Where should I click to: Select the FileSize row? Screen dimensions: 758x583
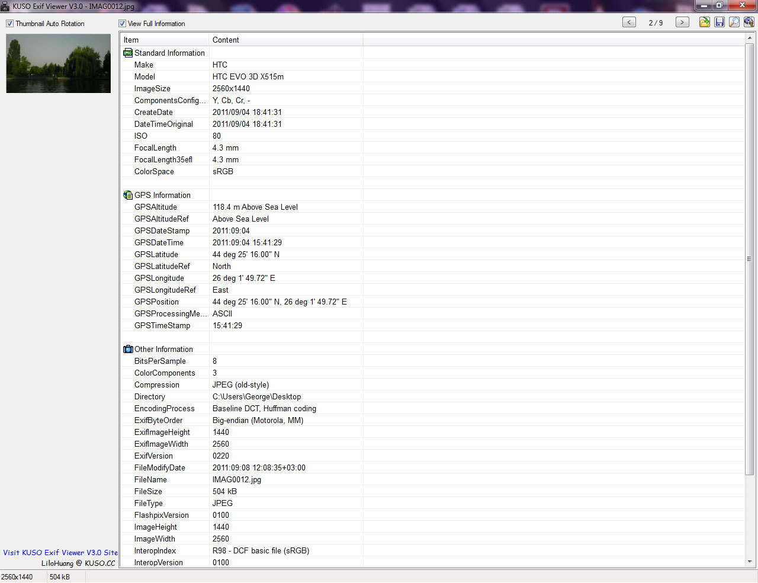432,491
